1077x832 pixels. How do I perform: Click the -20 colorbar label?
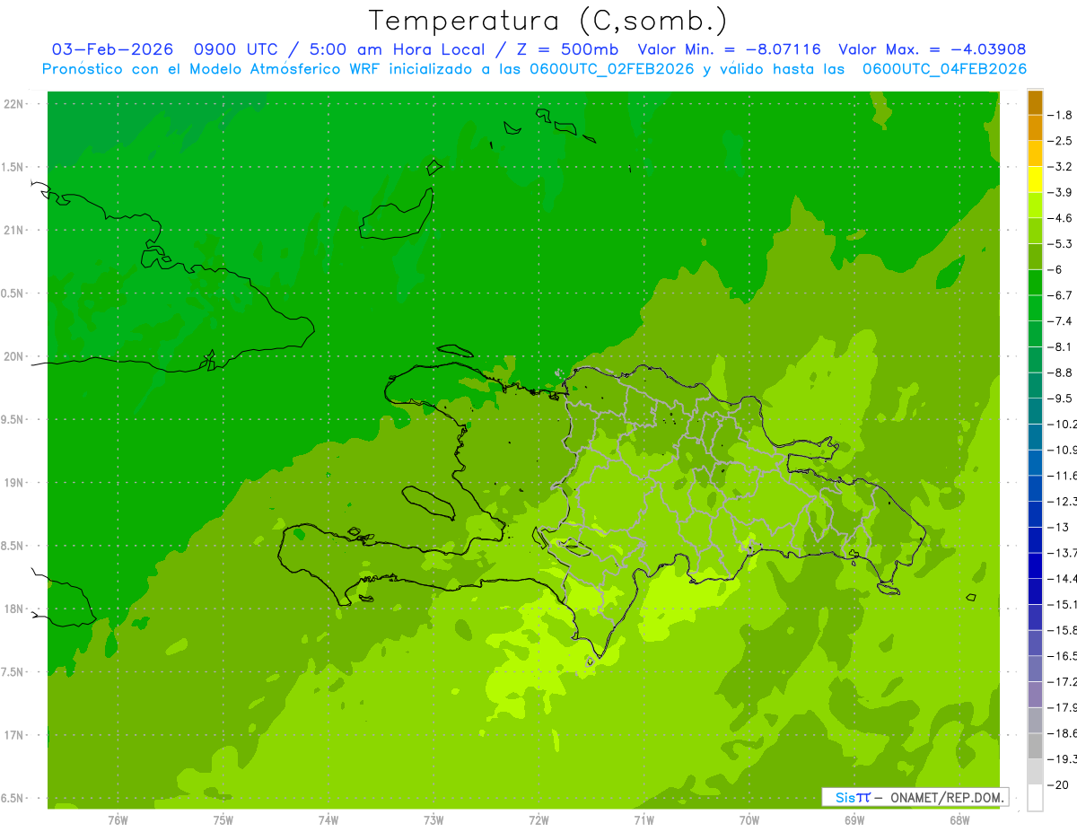click(1058, 785)
